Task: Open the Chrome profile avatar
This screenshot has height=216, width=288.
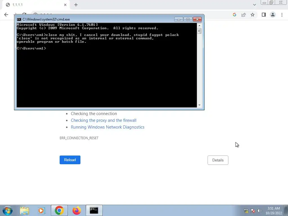Action: tap(273, 15)
